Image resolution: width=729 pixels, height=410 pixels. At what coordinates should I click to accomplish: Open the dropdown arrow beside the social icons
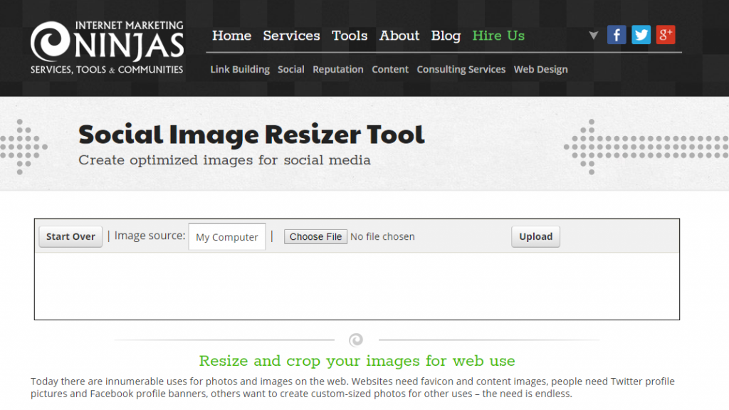point(593,34)
